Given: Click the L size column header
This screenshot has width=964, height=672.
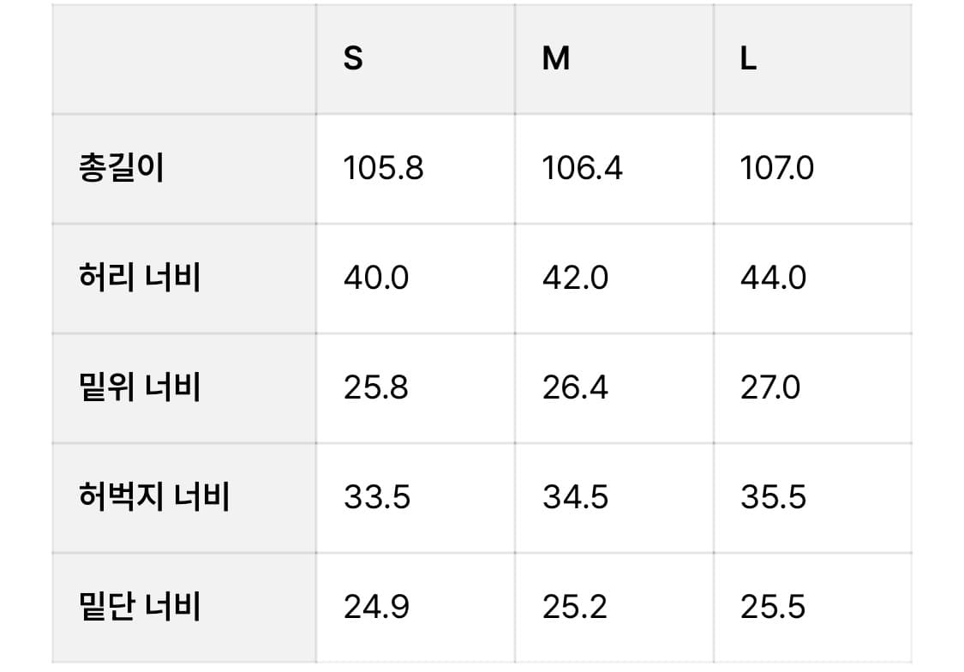Looking at the screenshot, I should click(748, 59).
